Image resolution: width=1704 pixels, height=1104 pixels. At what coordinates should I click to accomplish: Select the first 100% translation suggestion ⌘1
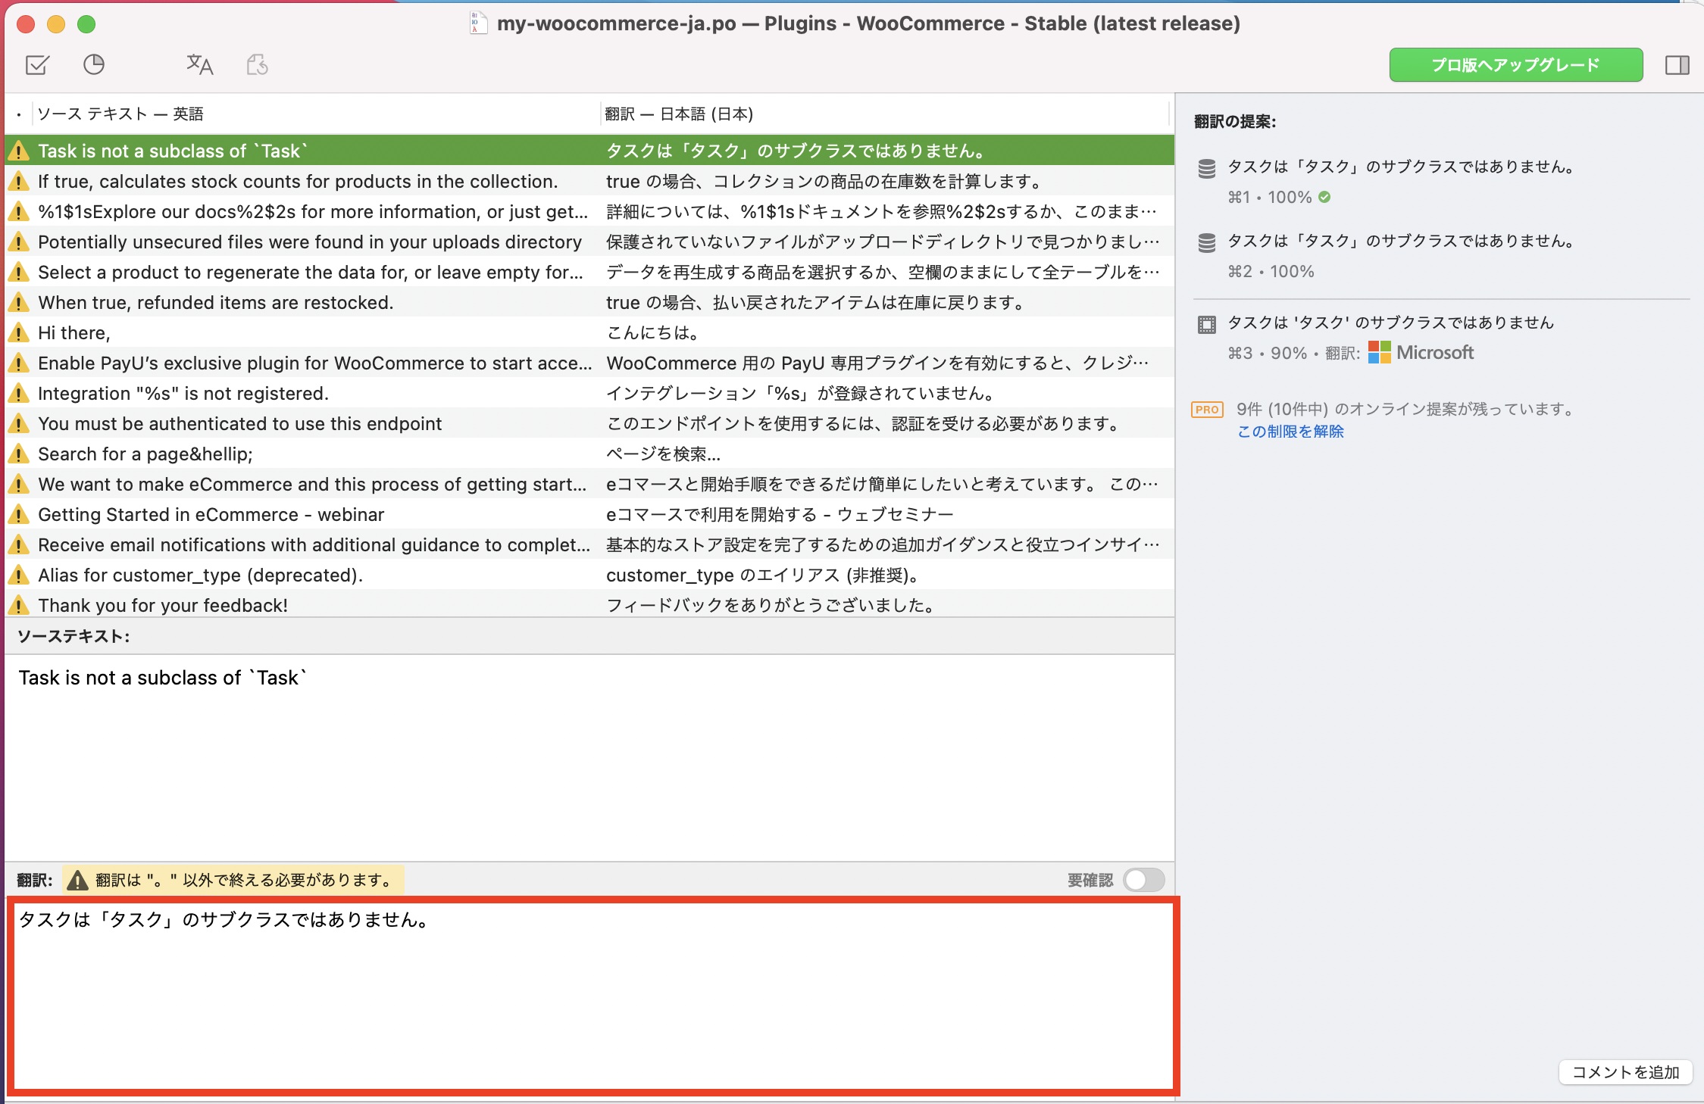point(1440,182)
